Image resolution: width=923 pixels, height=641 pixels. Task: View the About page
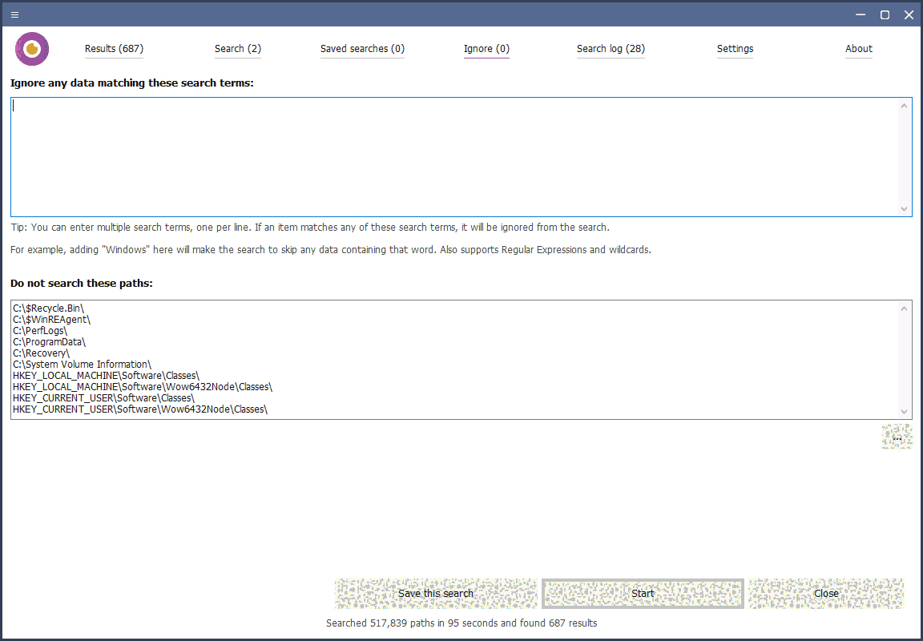(858, 49)
